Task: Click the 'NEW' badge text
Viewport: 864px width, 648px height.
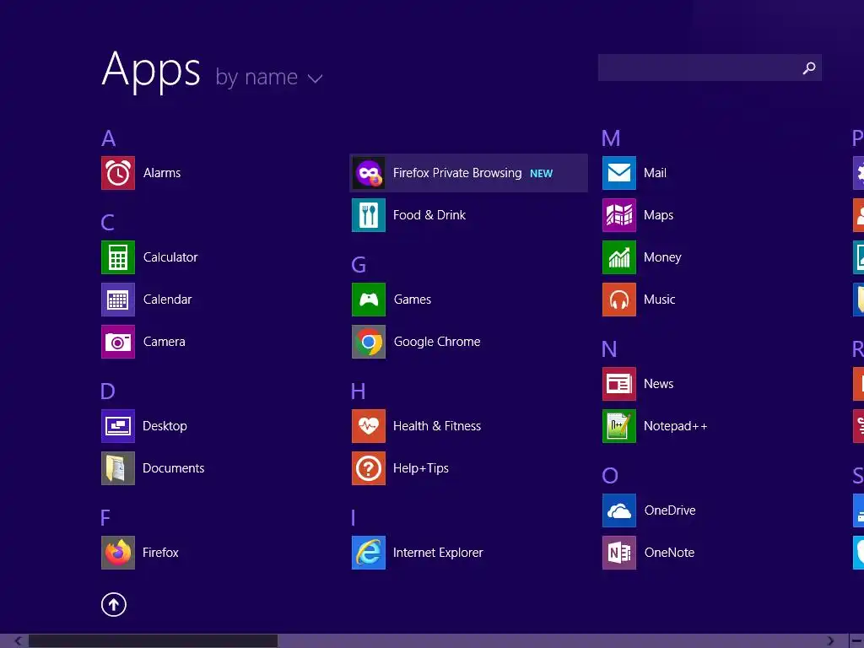Action: (x=541, y=174)
